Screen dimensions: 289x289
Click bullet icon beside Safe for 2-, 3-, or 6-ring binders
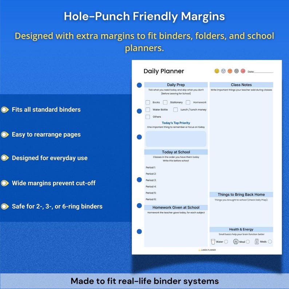(x=5, y=206)
